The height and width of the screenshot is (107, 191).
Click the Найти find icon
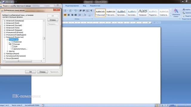pos(187,10)
